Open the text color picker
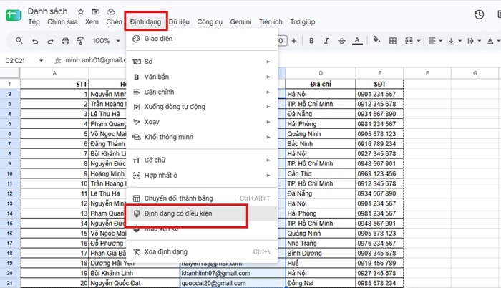 tap(357, 41)
